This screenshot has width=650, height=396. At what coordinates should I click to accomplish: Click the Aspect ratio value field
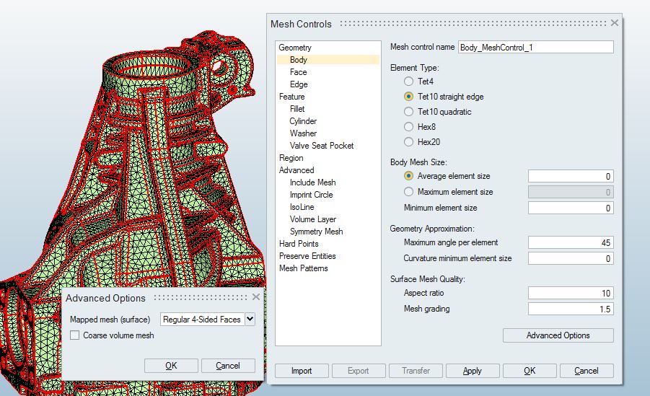point(571,293)
